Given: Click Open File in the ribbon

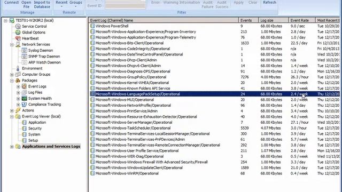Looking at the screenshot, I should pos(26,4).
